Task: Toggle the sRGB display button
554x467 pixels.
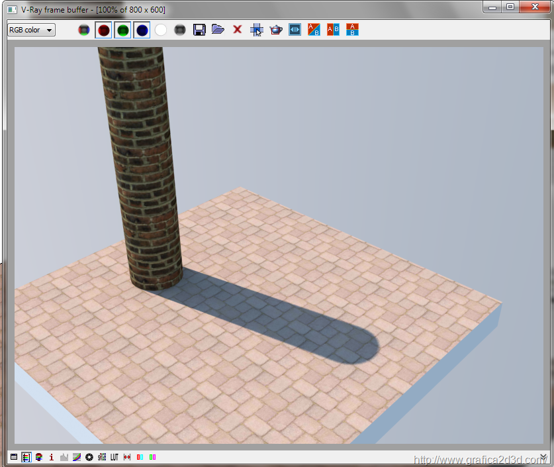Action: coord(102,457)
